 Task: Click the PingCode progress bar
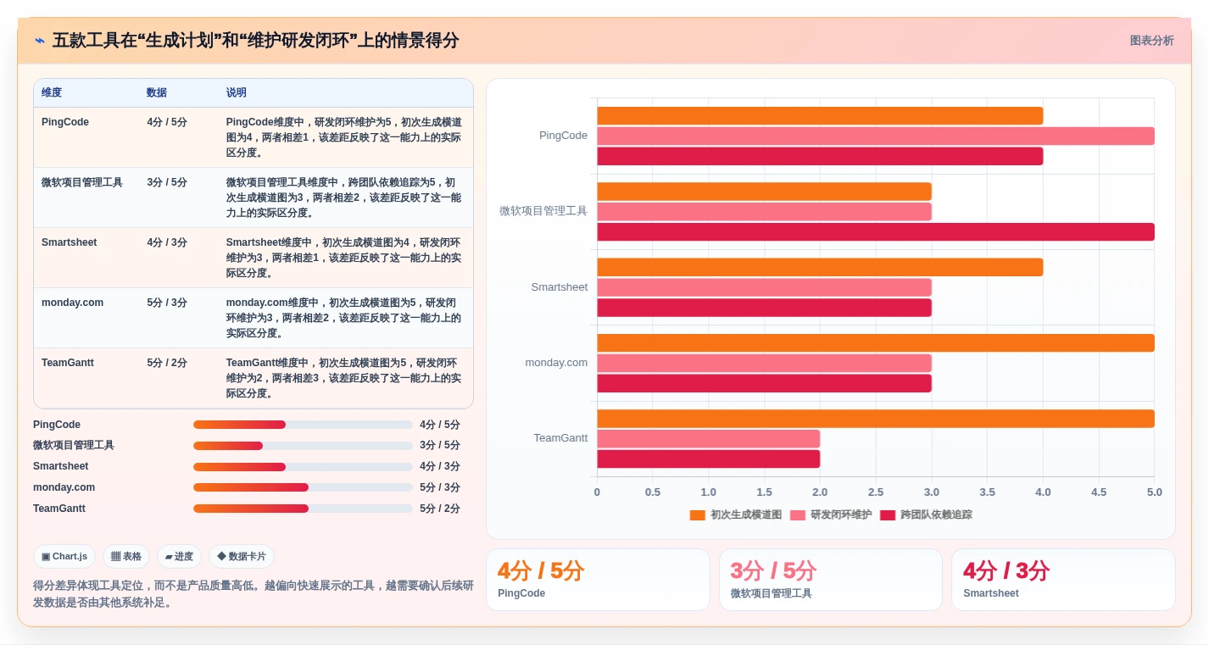click(303, 425)
